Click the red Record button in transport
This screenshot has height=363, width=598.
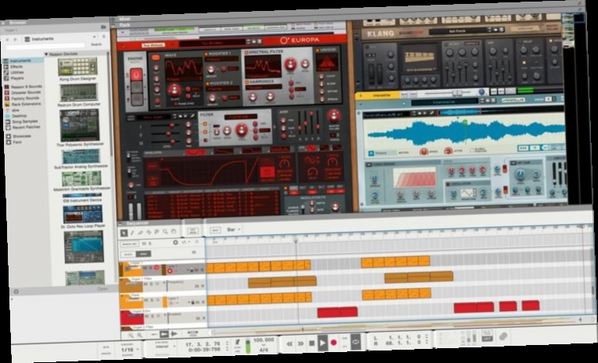point(334,343)
